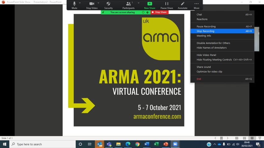Open Wi-Fi network tray icon
Image resolution: width=264 pixels, height=148 pixels.
click(233, 144)
